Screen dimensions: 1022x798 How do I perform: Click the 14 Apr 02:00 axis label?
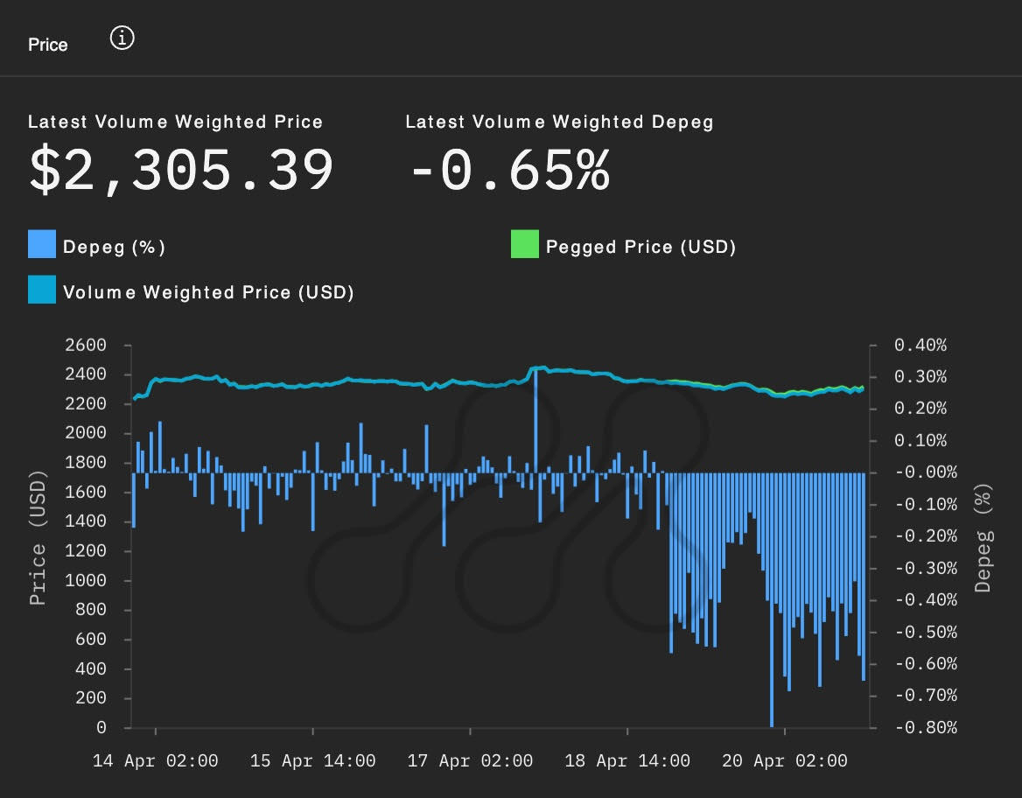[155, 761]
